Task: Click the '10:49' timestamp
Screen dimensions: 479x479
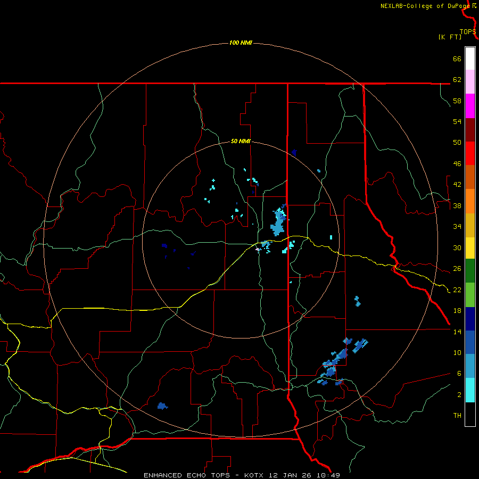Action: pos(328,475)
